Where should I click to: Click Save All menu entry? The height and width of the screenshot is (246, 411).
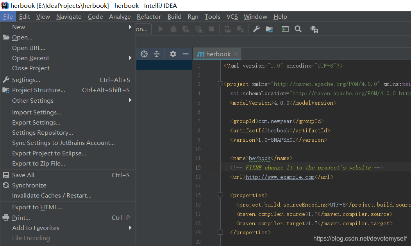(68, 175)
